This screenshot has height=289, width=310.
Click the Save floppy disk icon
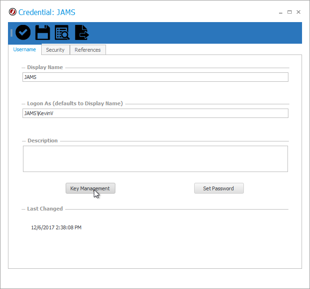(x=43, y=32)
